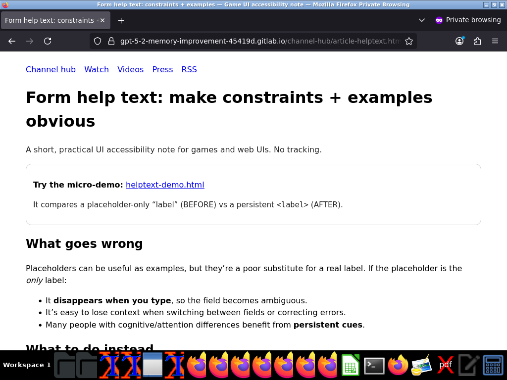Open the RSS feed link
Screen dimensions: 507x380
189,69
